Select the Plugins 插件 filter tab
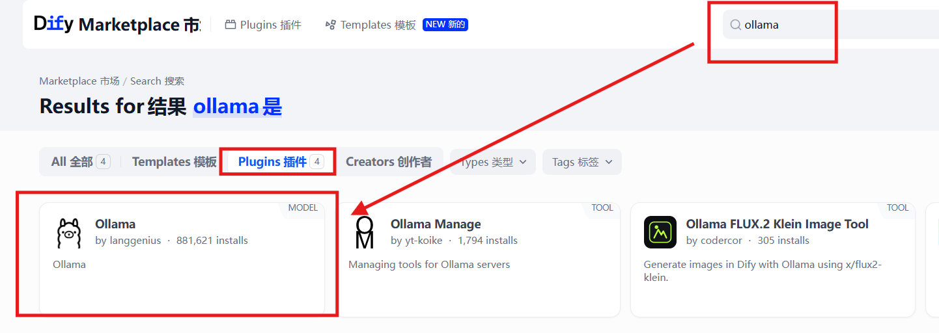 point(281,162)
